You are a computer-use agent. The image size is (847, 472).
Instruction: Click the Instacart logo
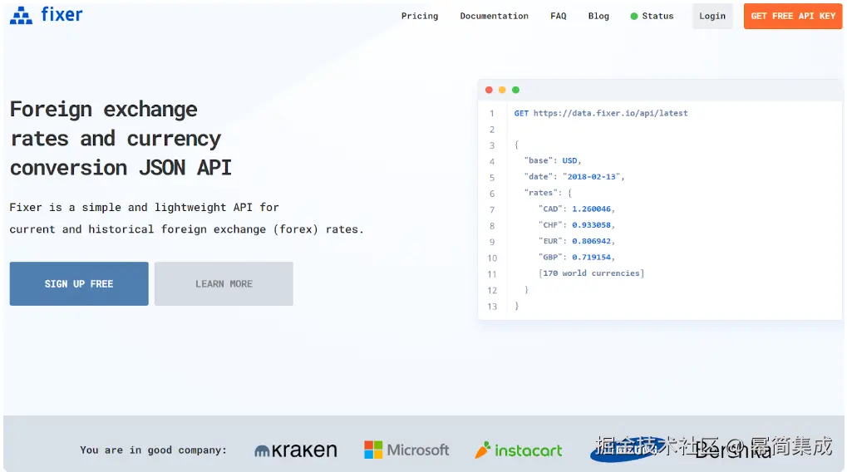[x=519, y=450]
